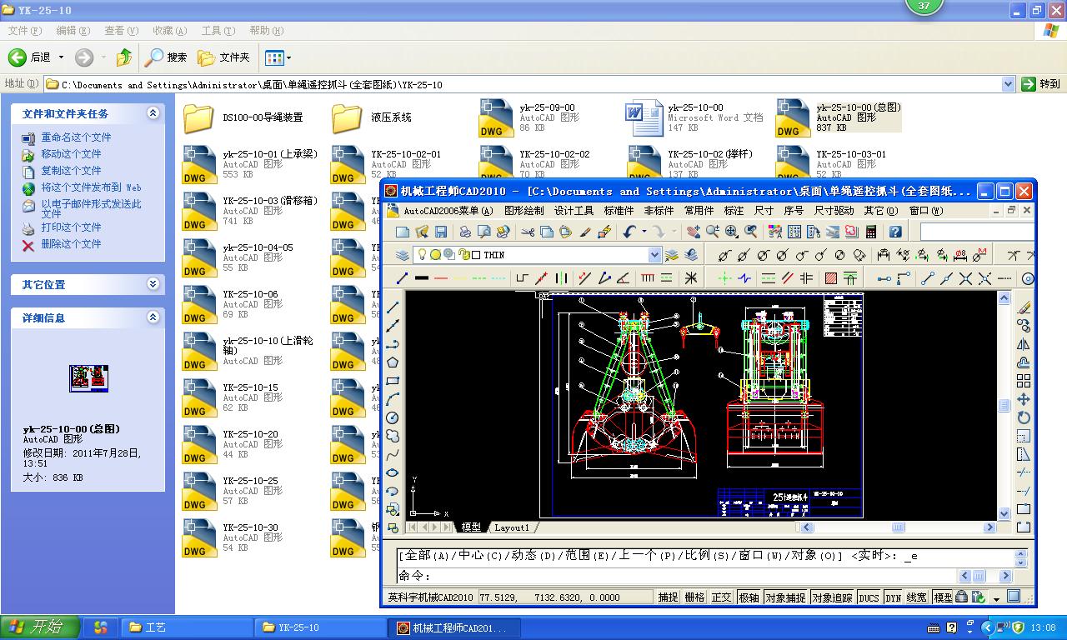Screen dimensions: 1067x640
Task: Select the Move tool in right toolbar
Action: pos(1024,399)
